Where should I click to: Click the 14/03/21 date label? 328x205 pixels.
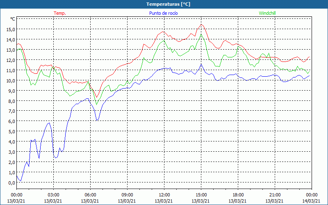tap(311, 201)
